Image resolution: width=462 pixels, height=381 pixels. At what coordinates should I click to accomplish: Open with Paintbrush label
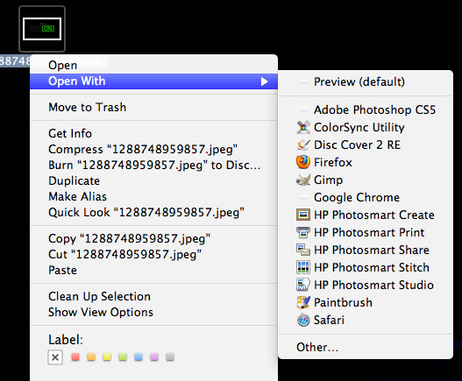coord(343,303)
